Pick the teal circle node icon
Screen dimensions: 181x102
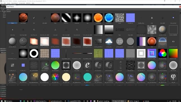click(x=87, y=77)
